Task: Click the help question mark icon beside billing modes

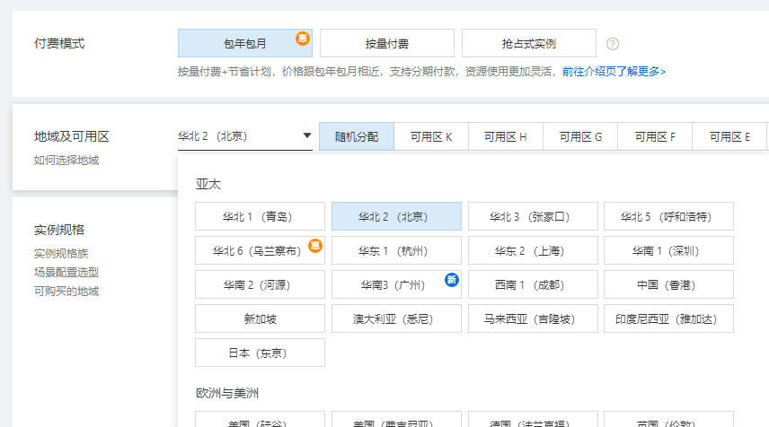Action: (x=613, y=44)
